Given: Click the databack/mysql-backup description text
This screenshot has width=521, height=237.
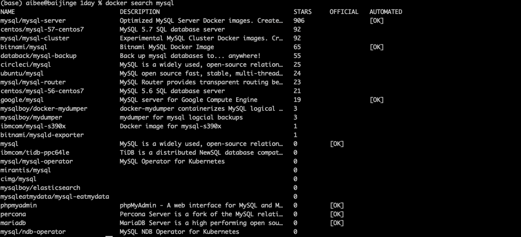Looking at the screenshot, I should coord(190,56).
